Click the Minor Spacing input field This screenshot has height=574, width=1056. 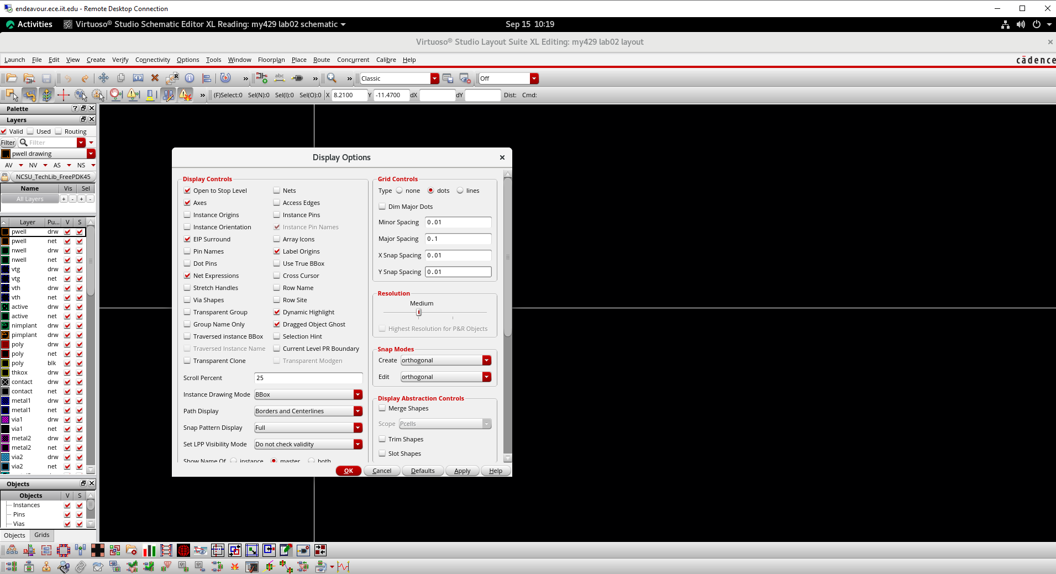458,222
